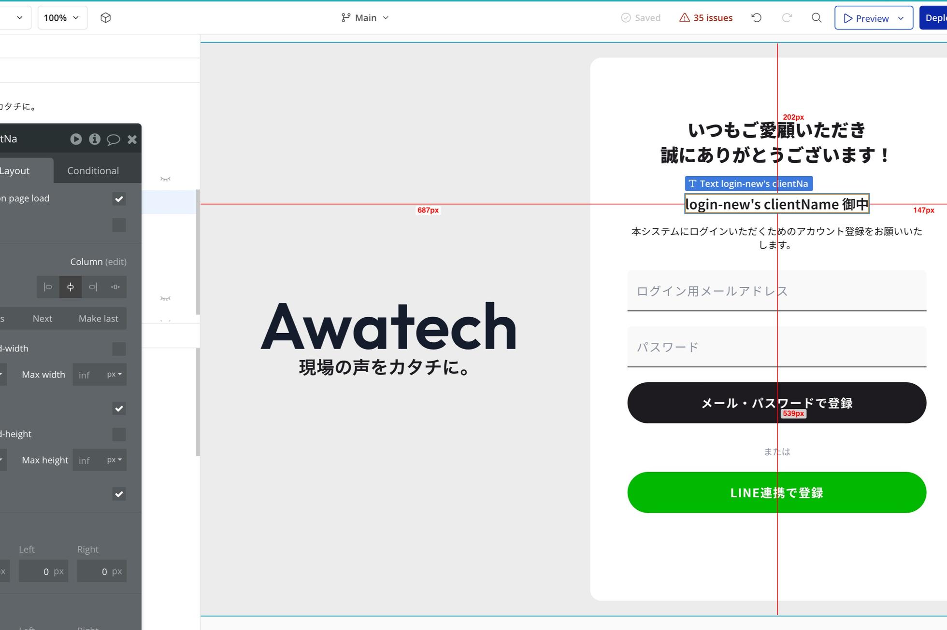
Task: Toggle checked box below Max width row
Action: [x=119, y=409]
